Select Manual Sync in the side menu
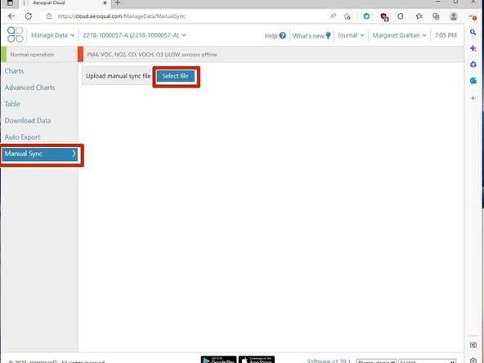Viewport: 484px width, 363px height. pos(40,154)
